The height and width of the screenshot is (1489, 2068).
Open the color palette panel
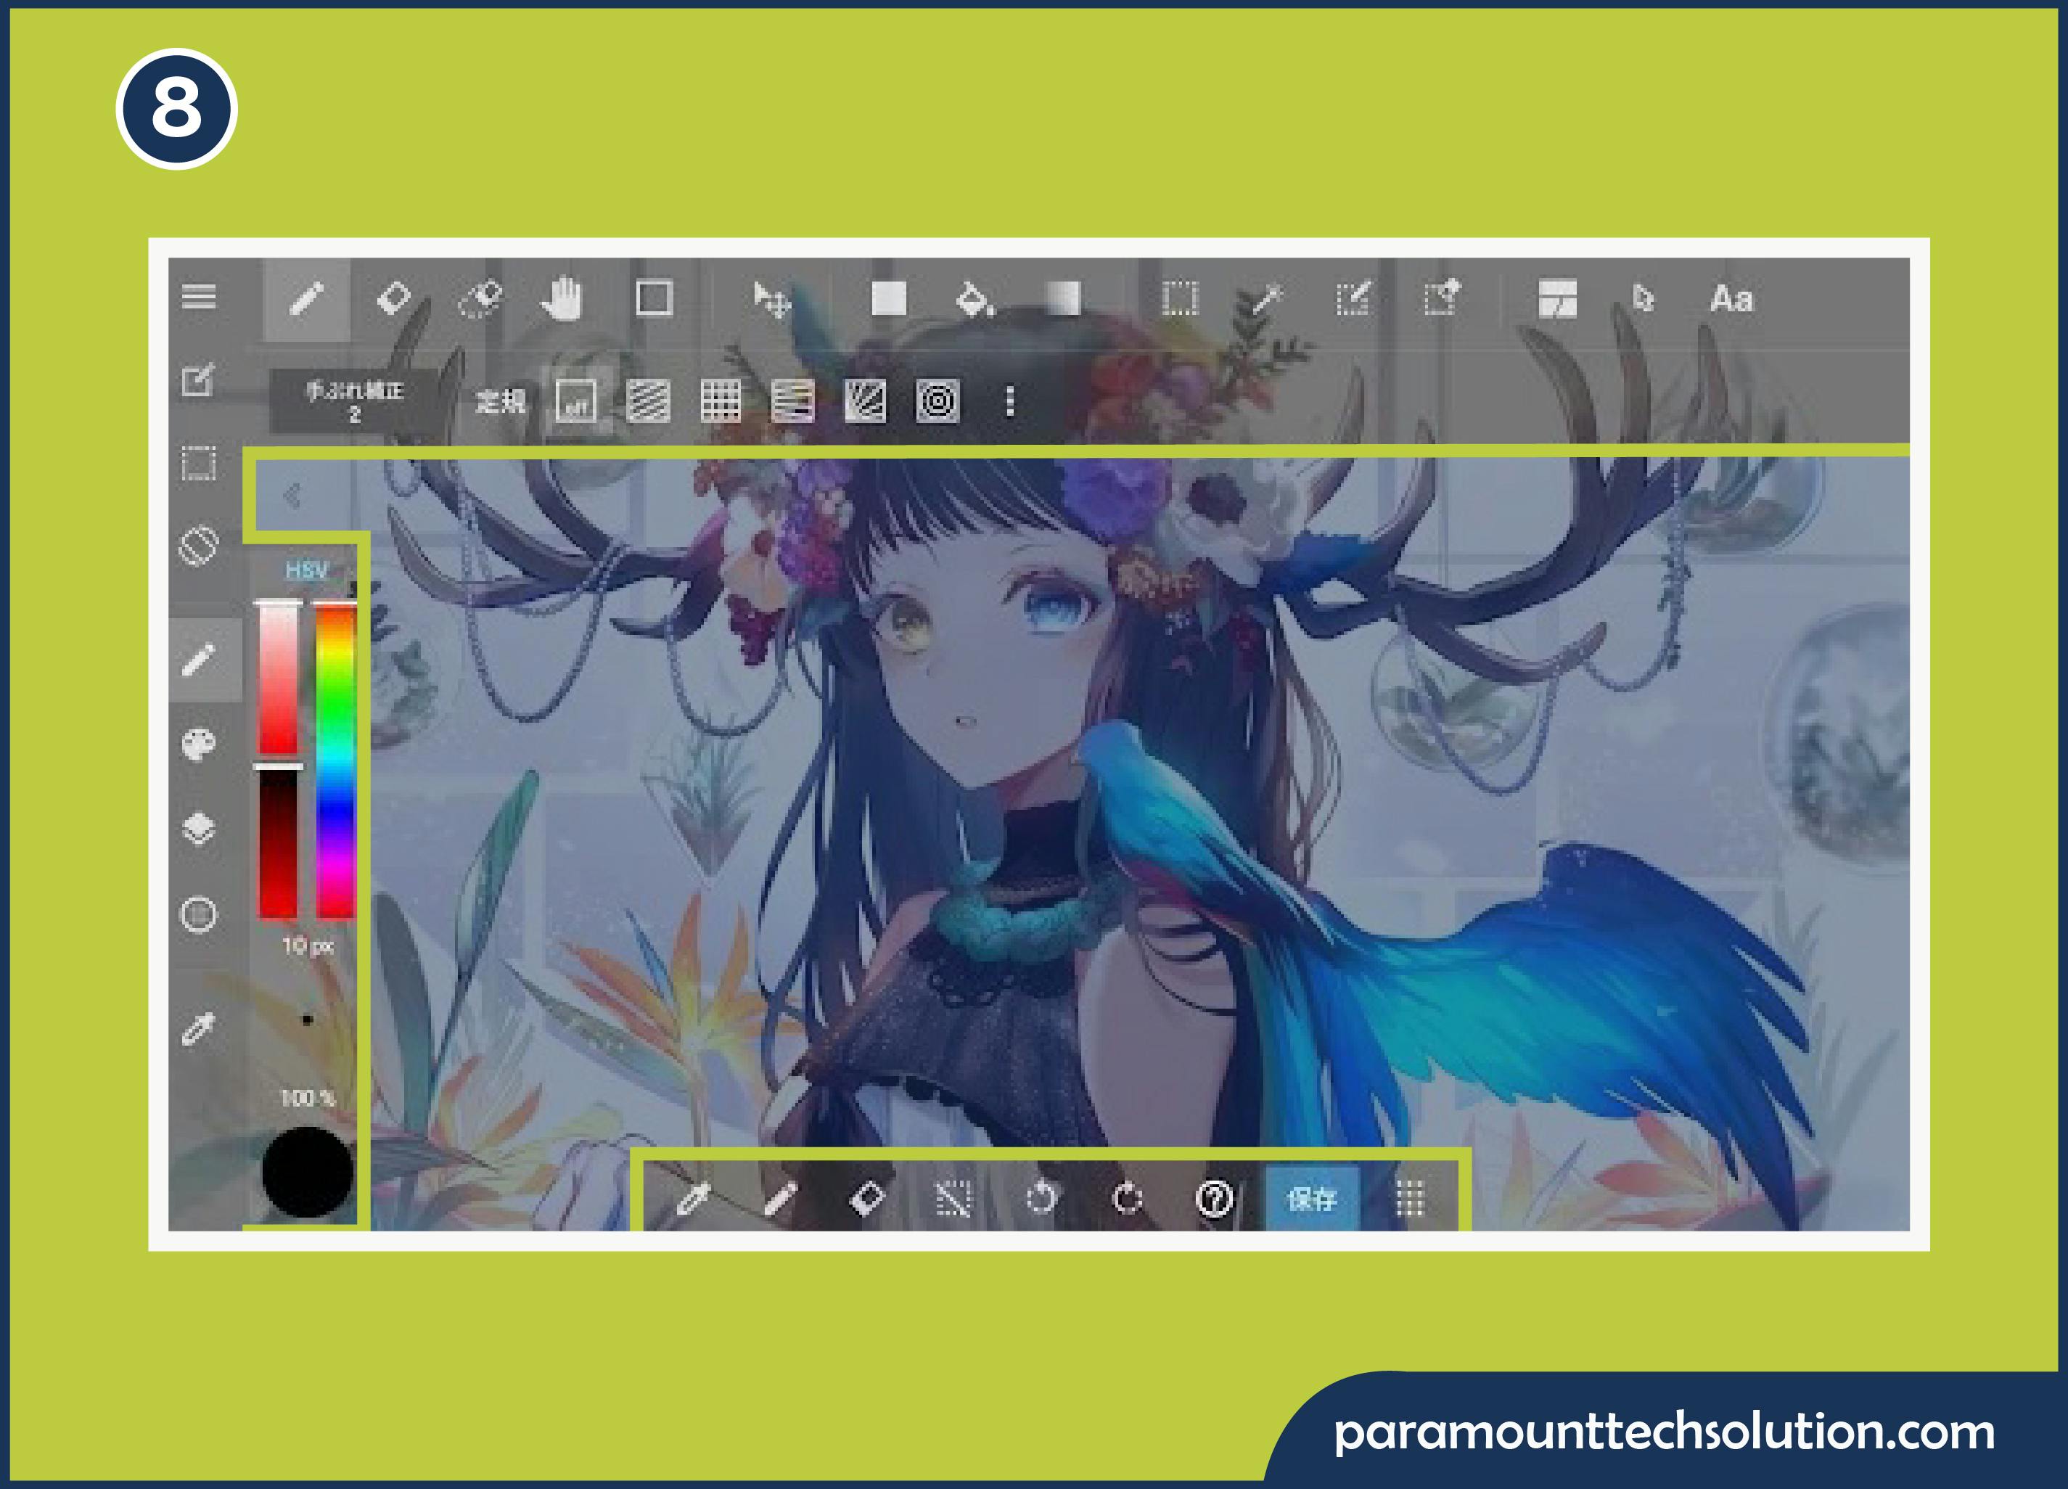pos(199,743)
